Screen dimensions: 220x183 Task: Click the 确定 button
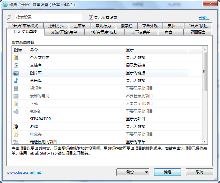(168, 172)
